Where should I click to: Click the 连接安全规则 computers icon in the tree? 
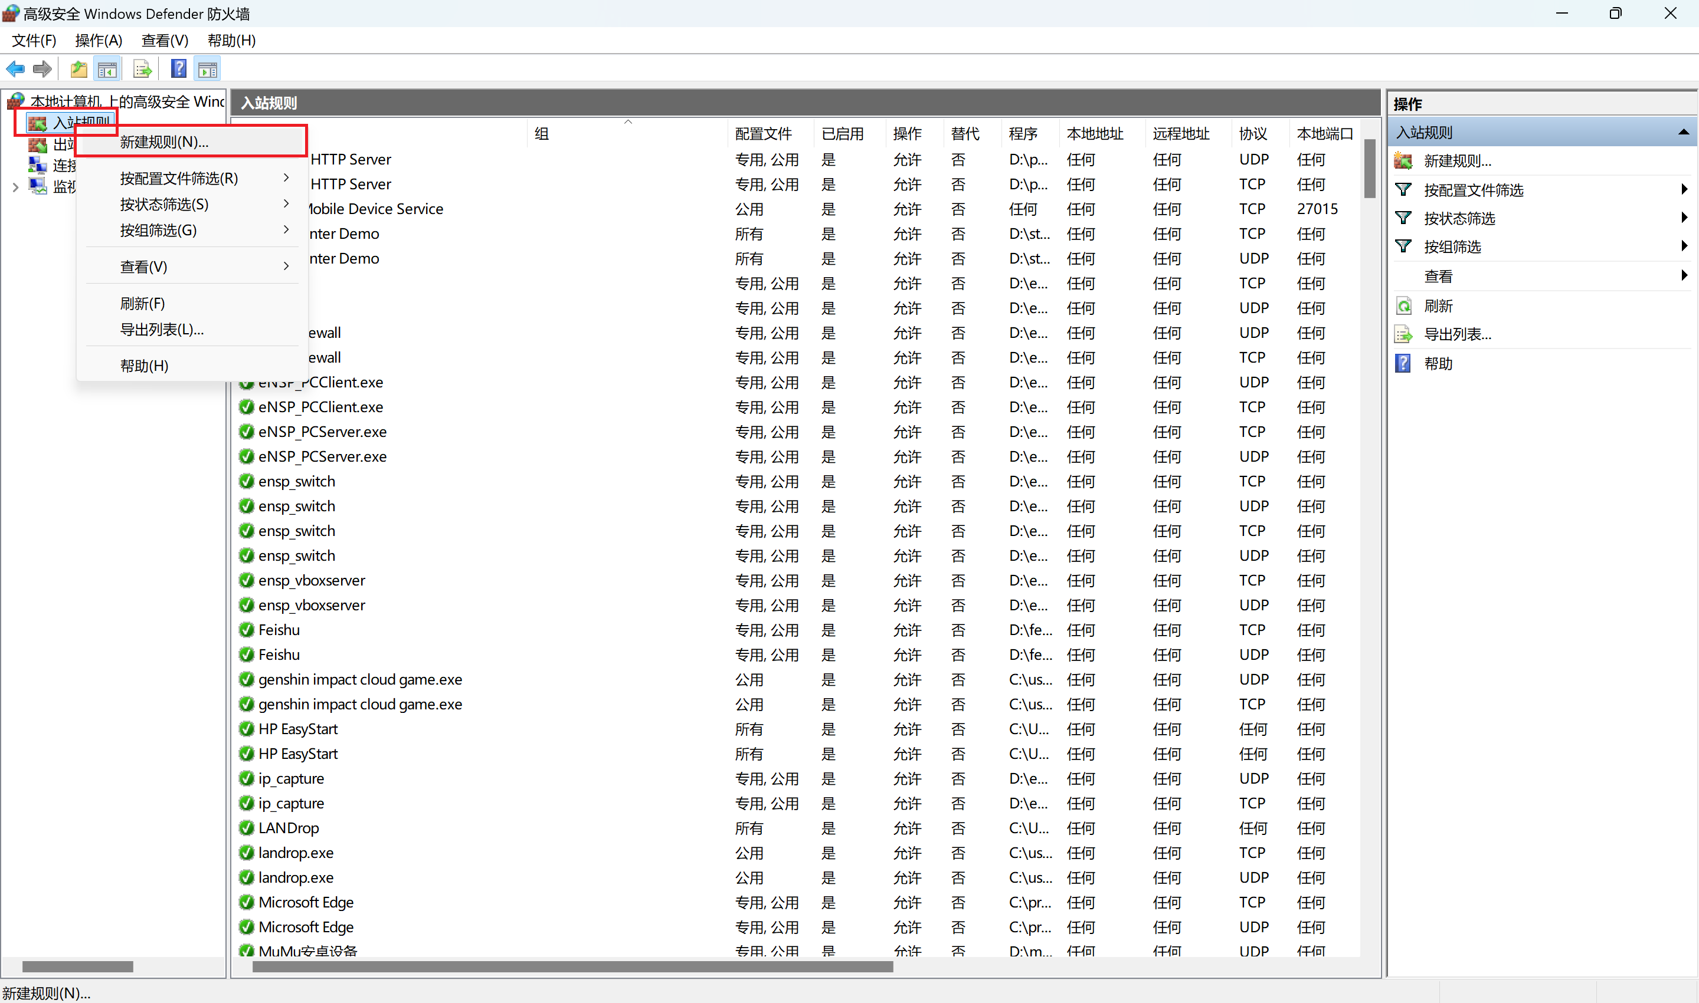(x=37, y=165)
